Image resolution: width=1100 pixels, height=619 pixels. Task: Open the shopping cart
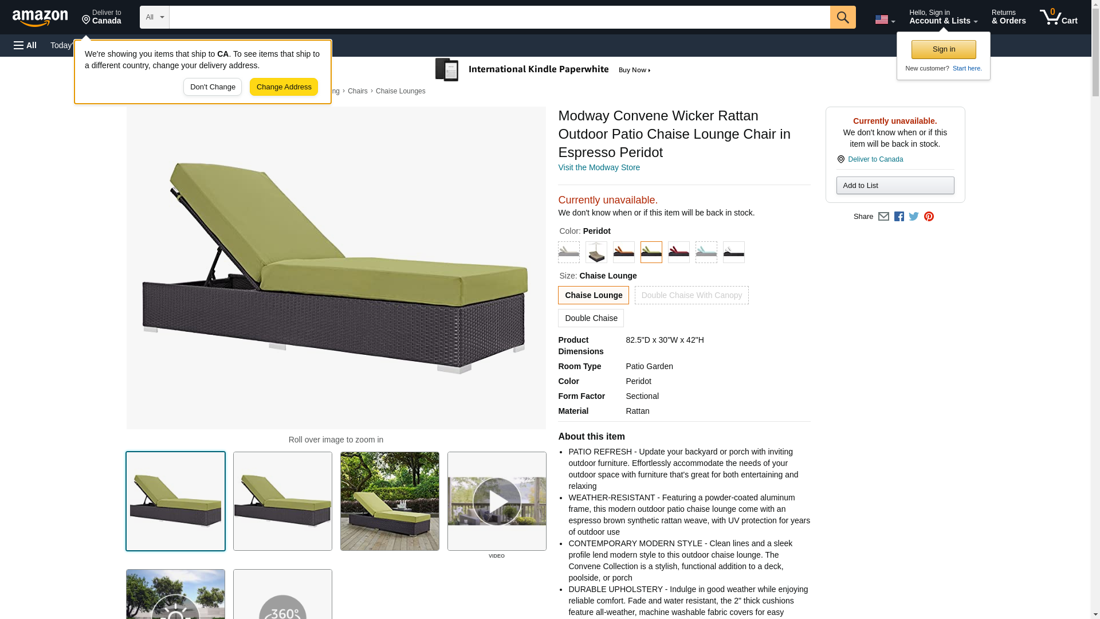point(1058,17)
